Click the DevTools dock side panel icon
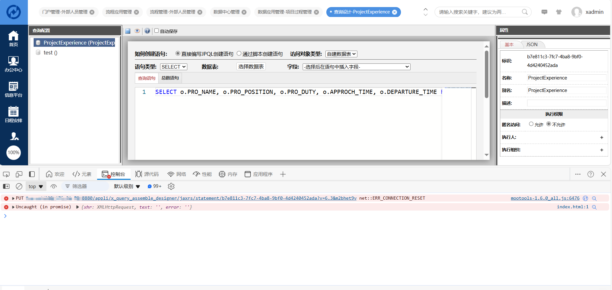 tap(32, 174)
